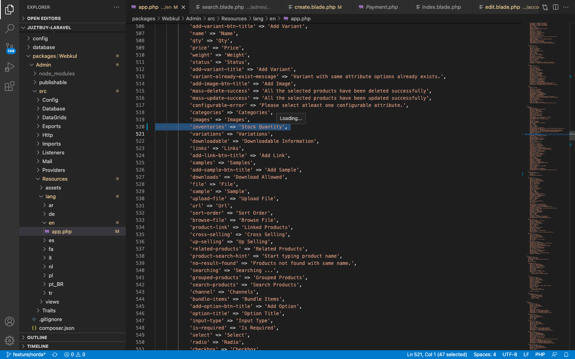Open the Accounts icon in activity bar
This screenshot has height=359, width=575.
click(10, 322)
